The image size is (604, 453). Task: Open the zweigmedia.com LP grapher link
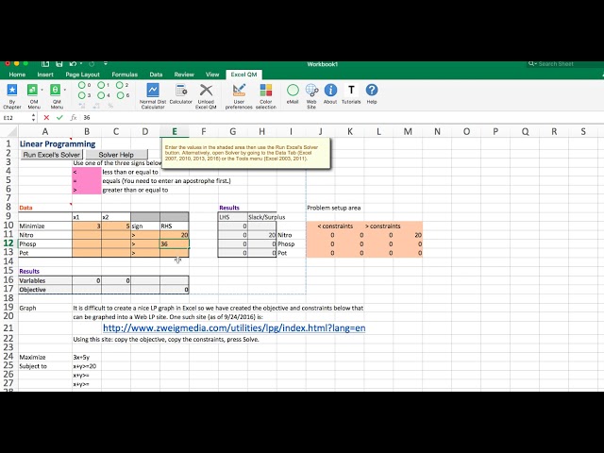point(234,327)
